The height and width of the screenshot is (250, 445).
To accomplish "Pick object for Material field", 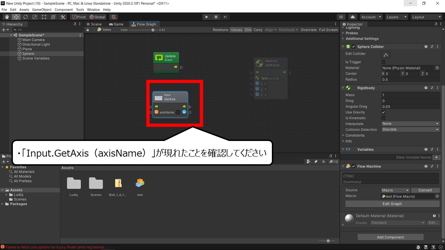I will (437, 68).
